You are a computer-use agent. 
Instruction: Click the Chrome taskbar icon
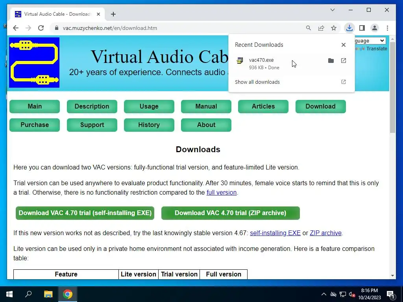[x=68, y=294]
